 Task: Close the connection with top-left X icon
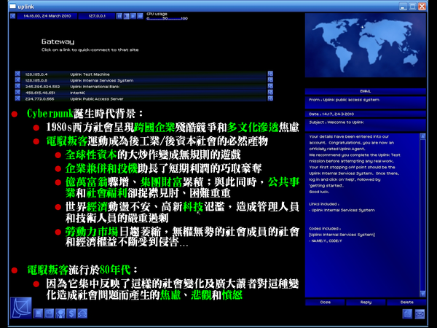coord(12,16)
